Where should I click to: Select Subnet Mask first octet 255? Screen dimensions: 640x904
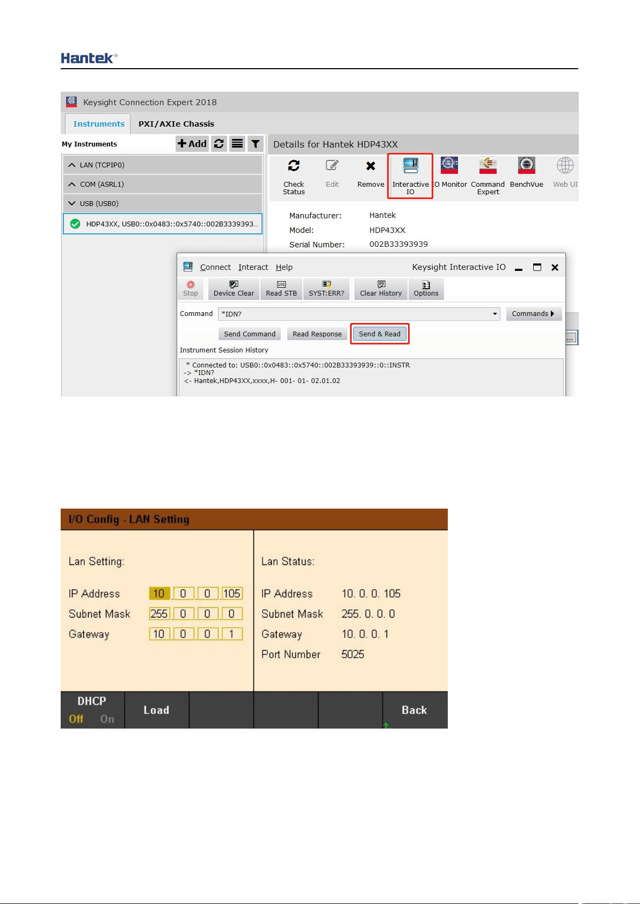point(159,614)
